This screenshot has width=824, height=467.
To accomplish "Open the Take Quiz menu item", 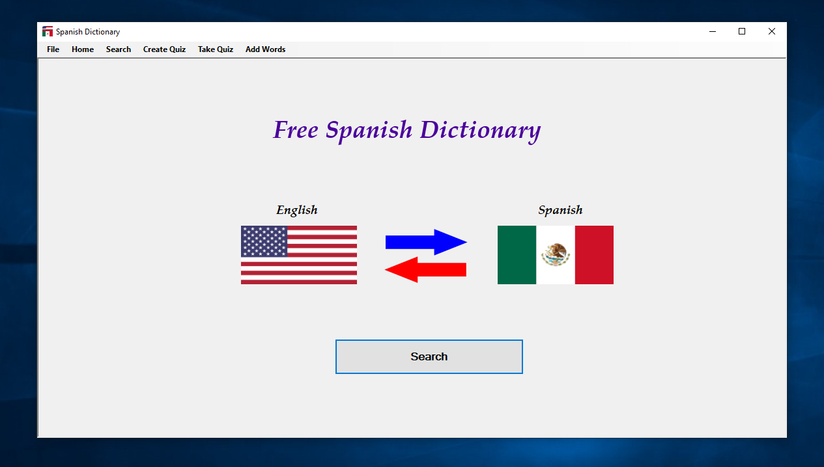I will coord(216,49).
